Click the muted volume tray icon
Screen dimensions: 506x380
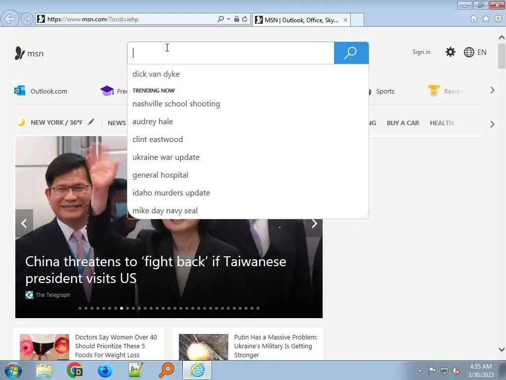456,371
